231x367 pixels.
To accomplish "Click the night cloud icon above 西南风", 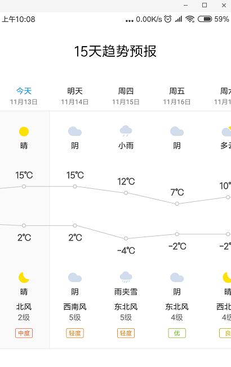I will (x=75, y=278).
